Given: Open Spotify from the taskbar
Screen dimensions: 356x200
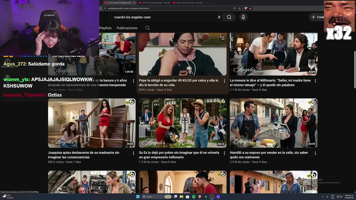Looking at the screenshot, I should click(x=194, y=197).
